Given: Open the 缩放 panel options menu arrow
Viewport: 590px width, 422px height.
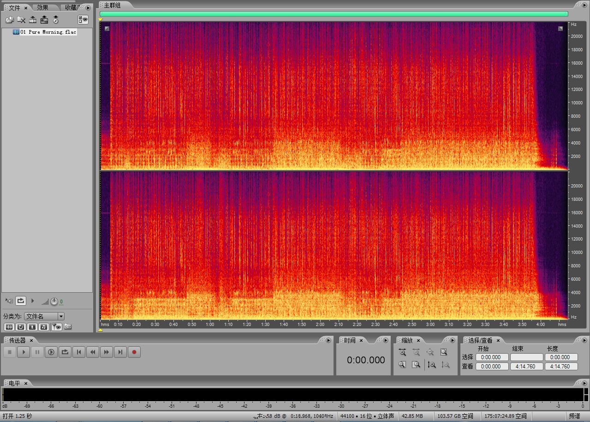Looking at the screenshot, I should pos(453,340).
